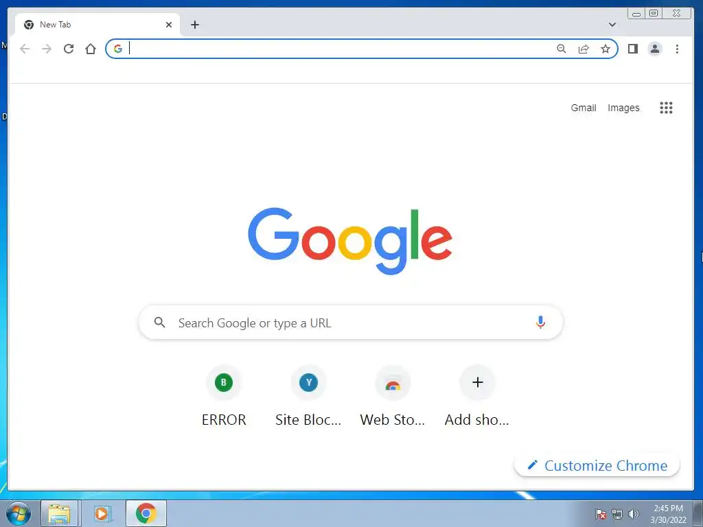Open the ERROR shortcut

(x=224, y=396)
